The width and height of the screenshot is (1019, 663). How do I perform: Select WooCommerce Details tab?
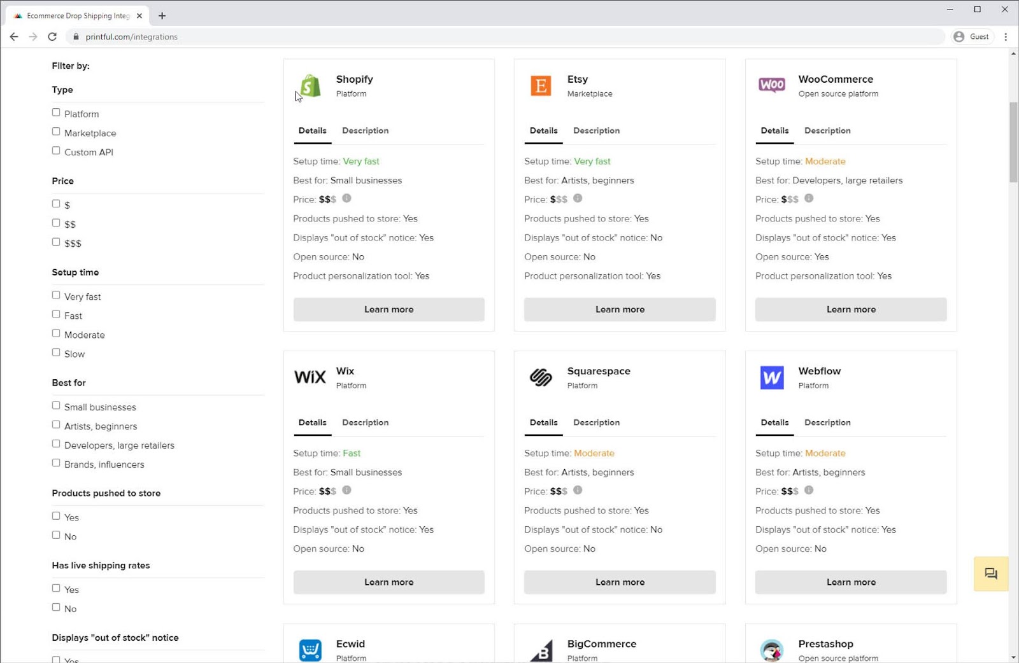click(x=774, y=130)
